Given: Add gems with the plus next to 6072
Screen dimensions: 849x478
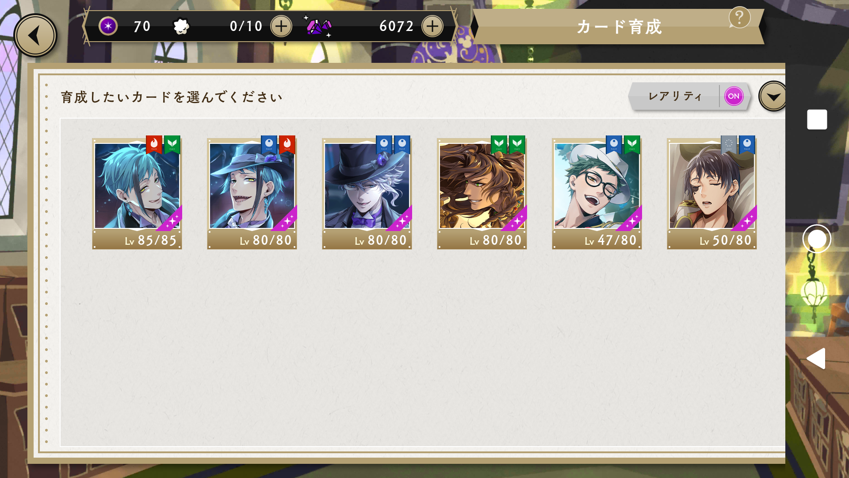Looking at the screenshot, I should click(x=432, y=27).
